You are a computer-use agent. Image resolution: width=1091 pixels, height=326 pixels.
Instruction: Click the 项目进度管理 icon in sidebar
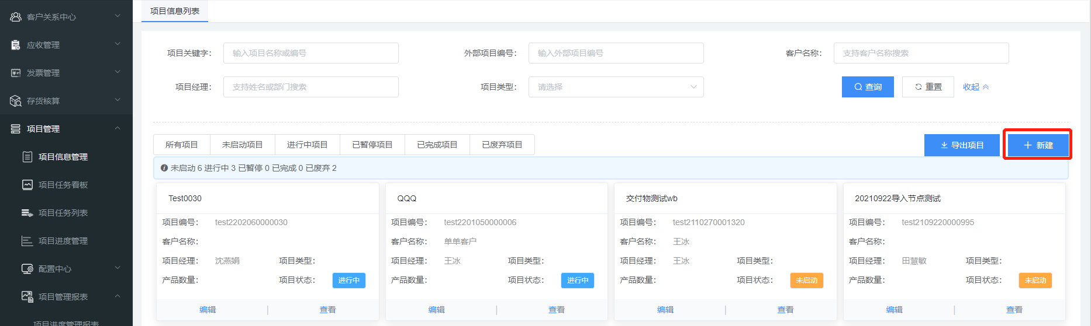[27, 241]
